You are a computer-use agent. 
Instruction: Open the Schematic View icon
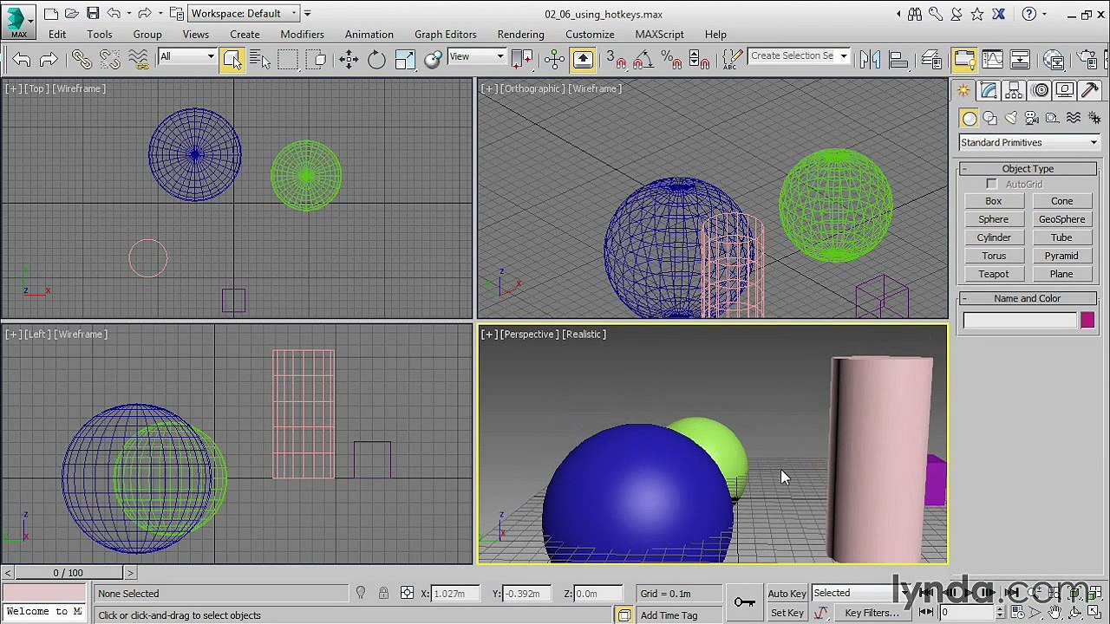coord(1020,59)
